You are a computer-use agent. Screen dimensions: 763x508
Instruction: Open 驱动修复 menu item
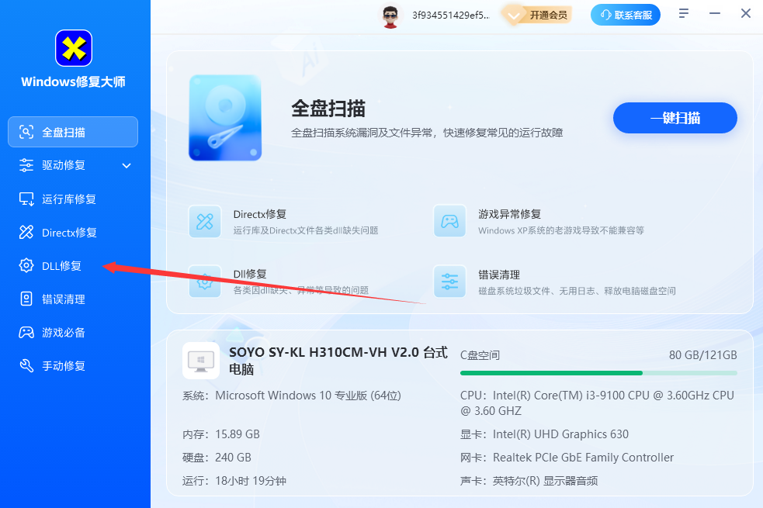(x=73, y=165)
